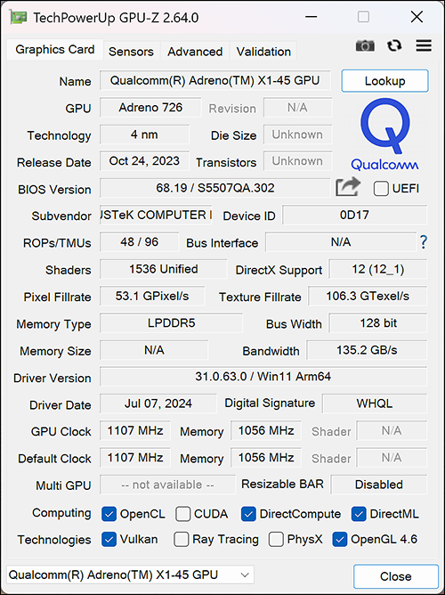Toggle the PhysX checkbox
The height and width of the screenshot is (595, 445).
tap(276, 540)
